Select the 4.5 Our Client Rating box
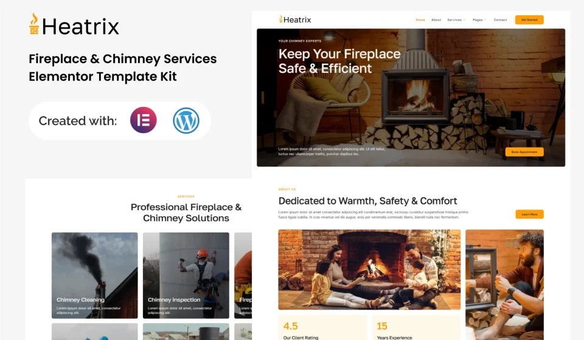The image size is (584, 340). pyautogui.click(x=322, y=328)
